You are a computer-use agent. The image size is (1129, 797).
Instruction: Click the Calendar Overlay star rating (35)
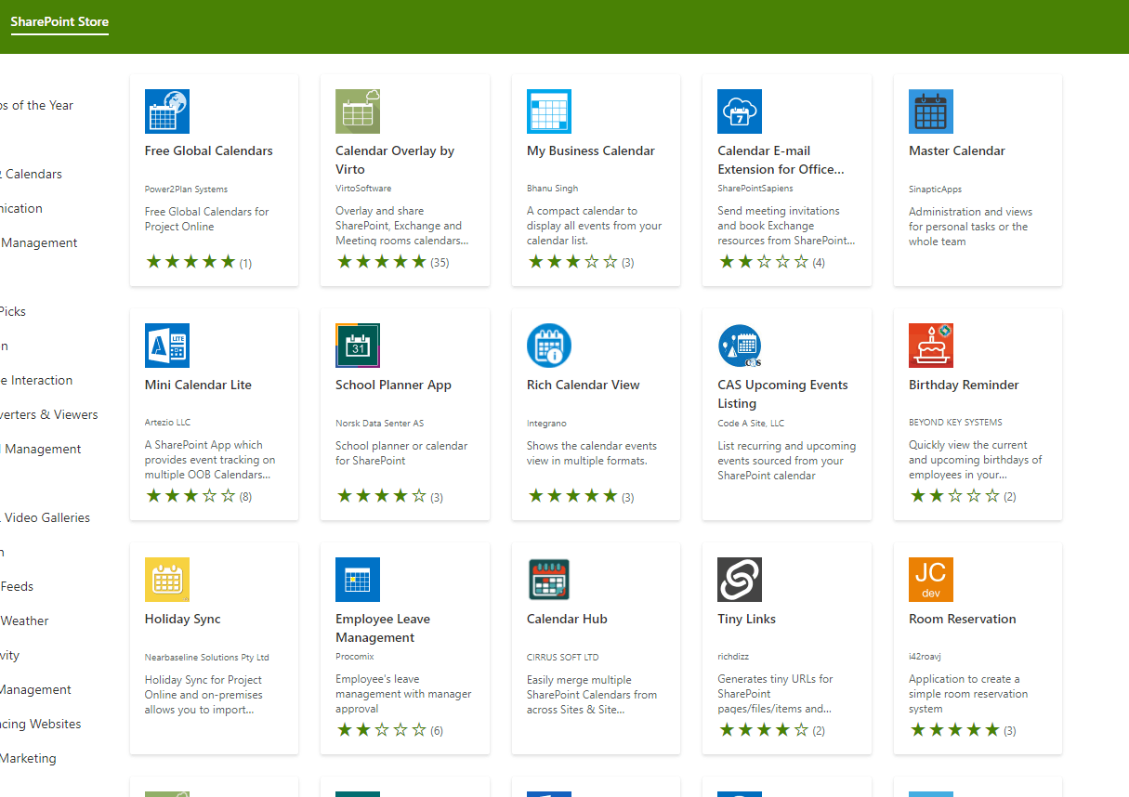pos(392,263)
